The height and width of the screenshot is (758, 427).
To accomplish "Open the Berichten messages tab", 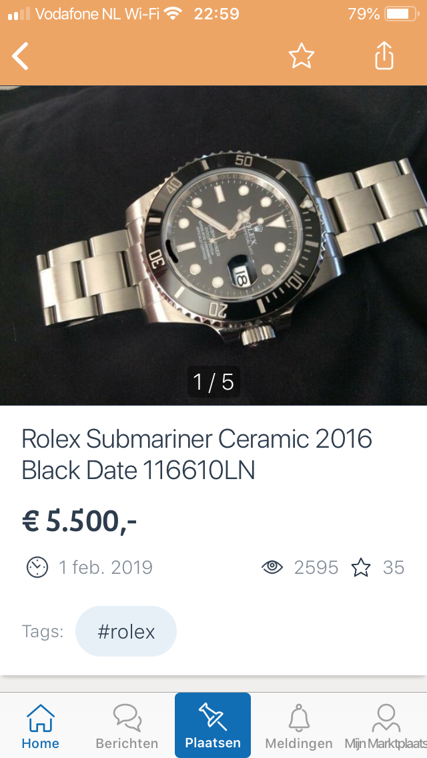I will (x=127, y=727).
